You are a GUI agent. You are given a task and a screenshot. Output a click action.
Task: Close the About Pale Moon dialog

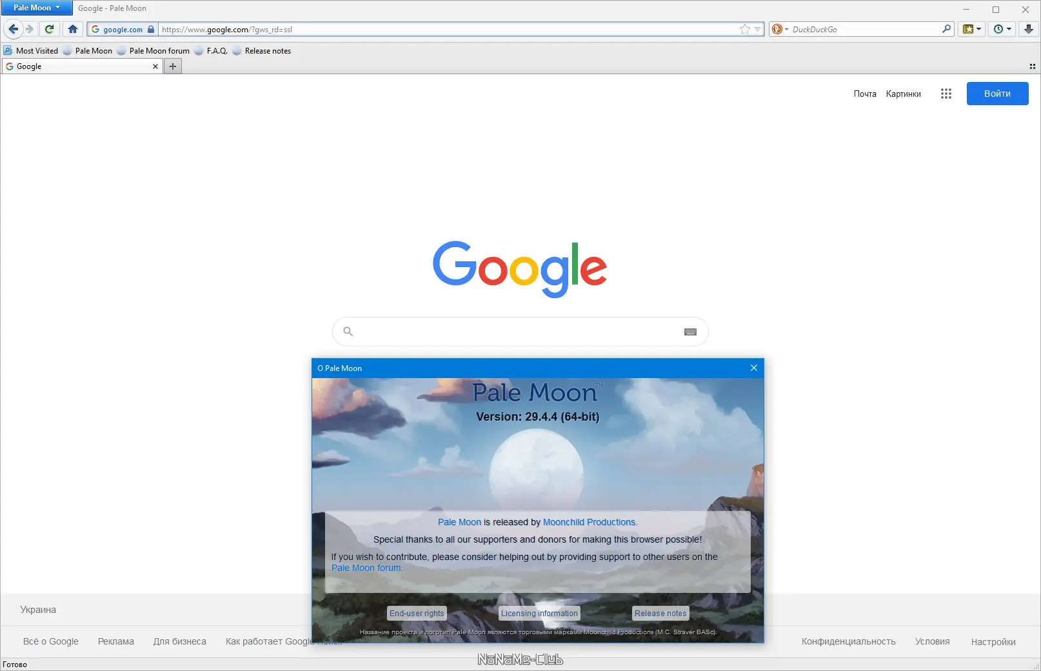[x=754, y=368]
